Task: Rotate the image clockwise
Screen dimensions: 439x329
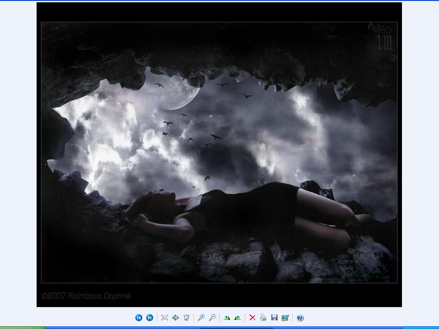Action: (227, 318)
